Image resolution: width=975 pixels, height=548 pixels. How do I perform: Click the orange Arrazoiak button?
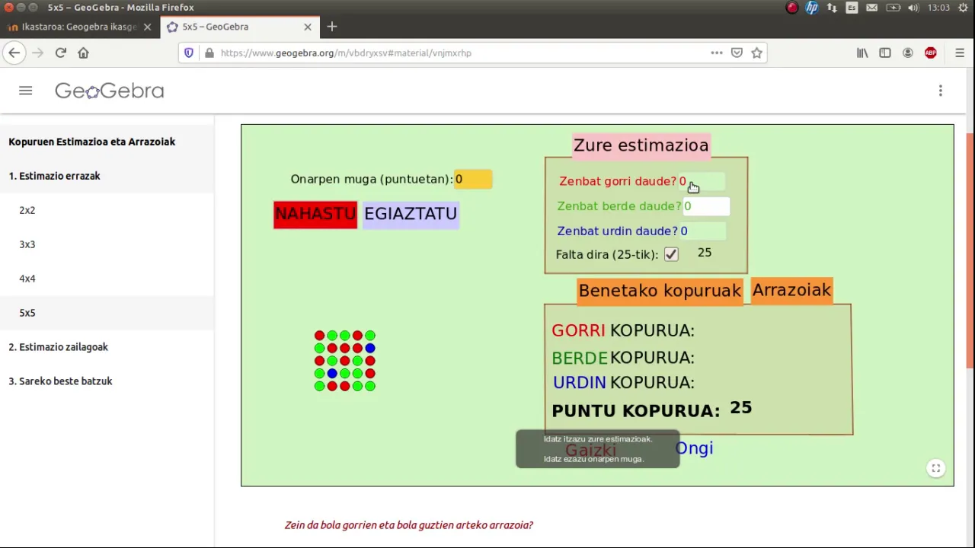point(791,290)
